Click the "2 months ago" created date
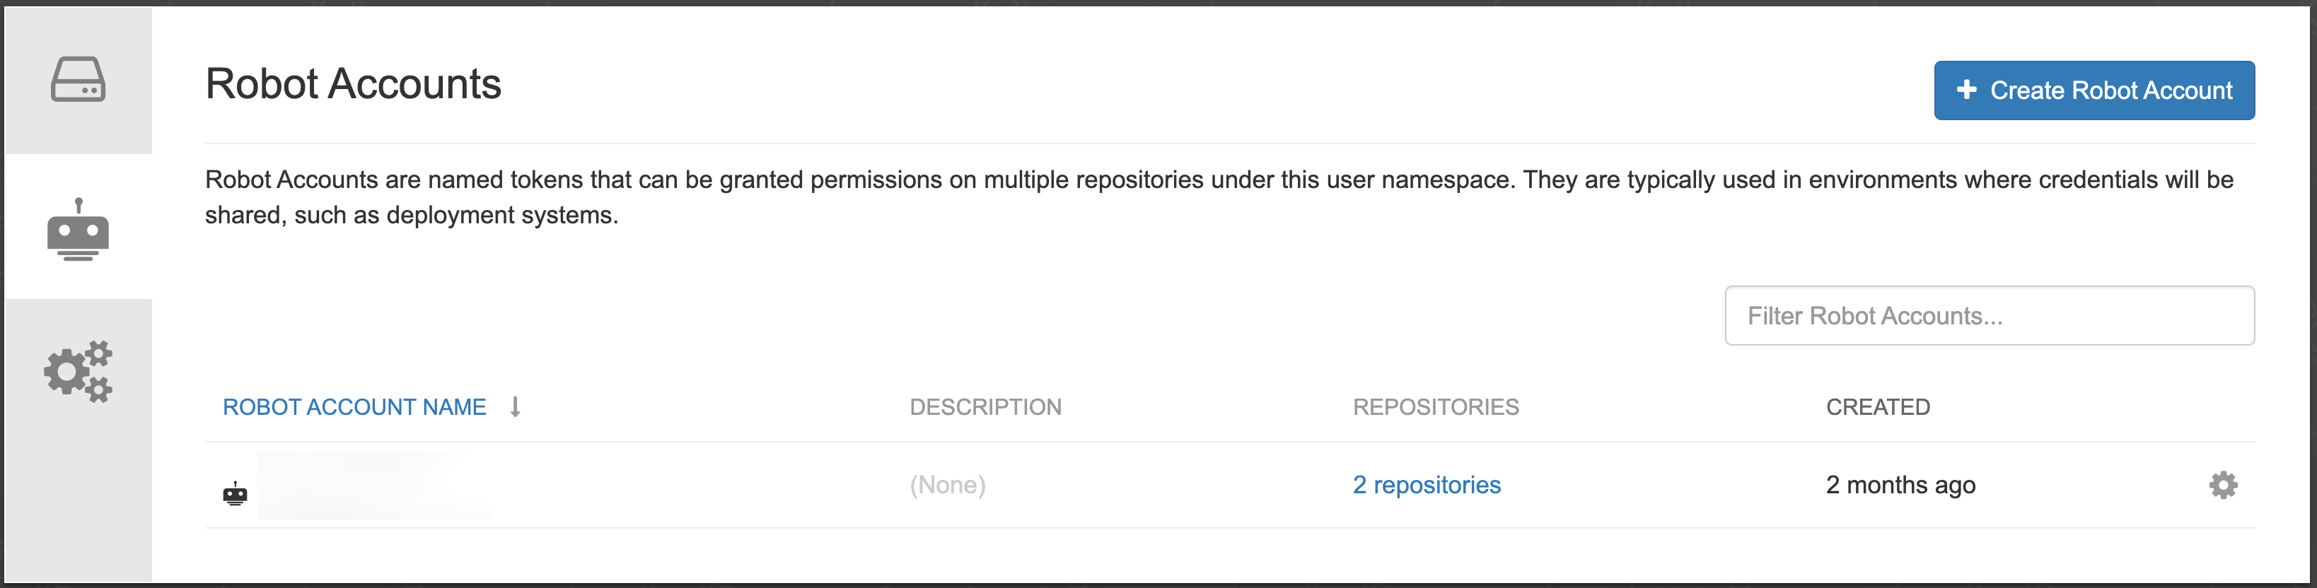 (x=1900, y=486)
